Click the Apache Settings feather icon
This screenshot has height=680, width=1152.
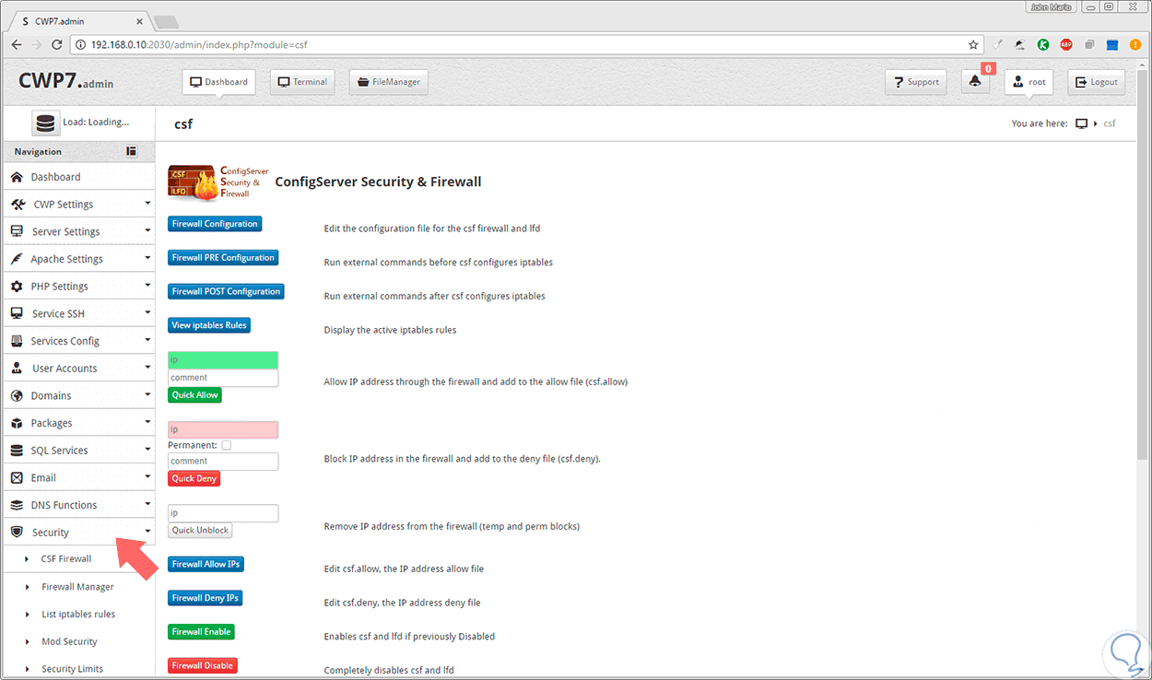click(16, 259)
